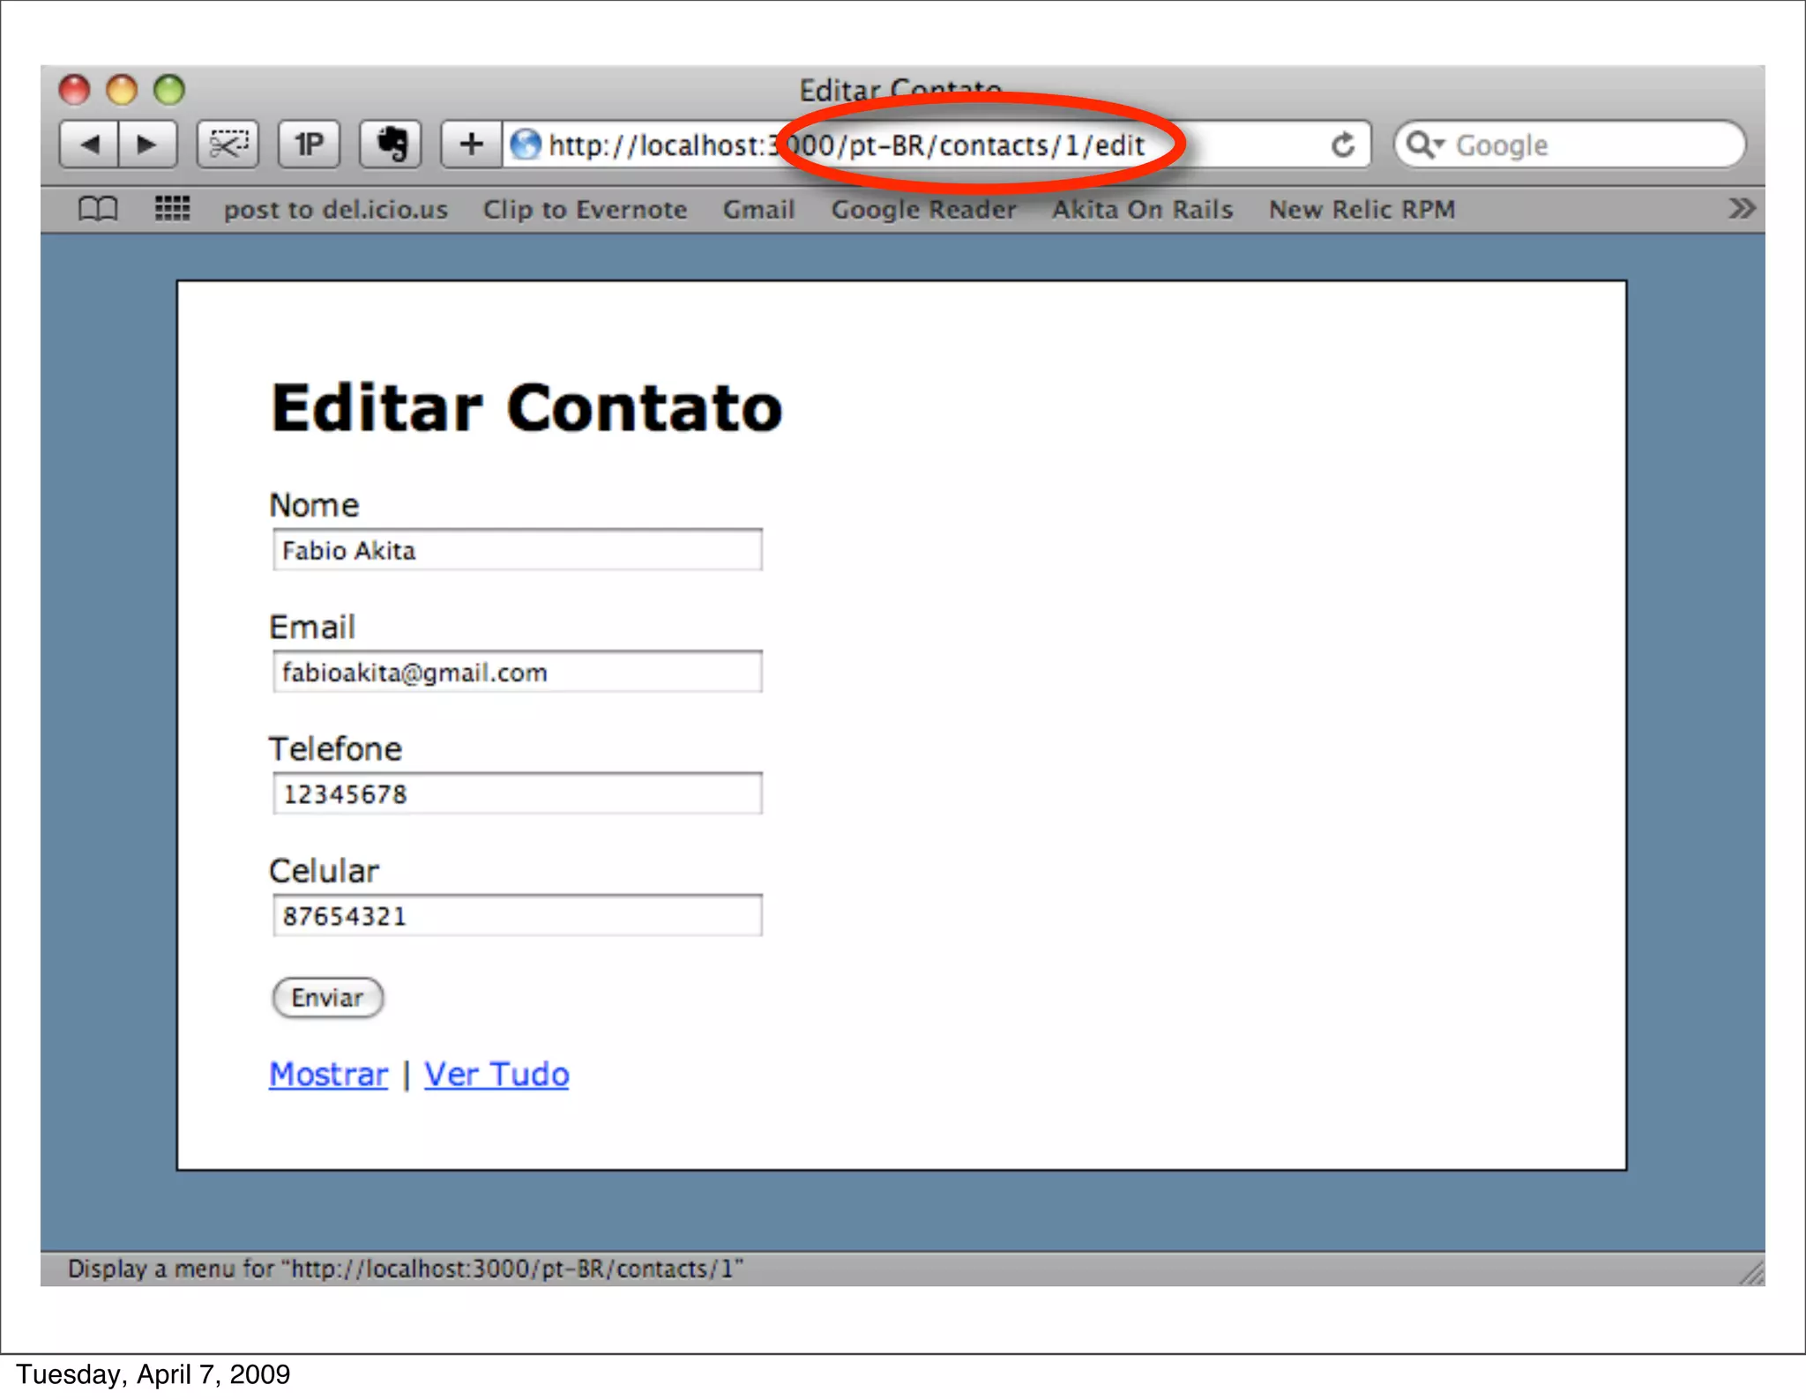Click into the Email input field
The width and height of the screenshot is (1806, 1399).
(x=518, y=673)
